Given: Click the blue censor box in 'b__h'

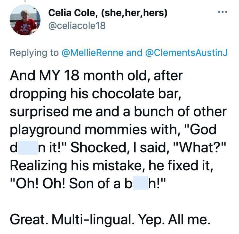Looking at the screenshot, I should (140, 183).
